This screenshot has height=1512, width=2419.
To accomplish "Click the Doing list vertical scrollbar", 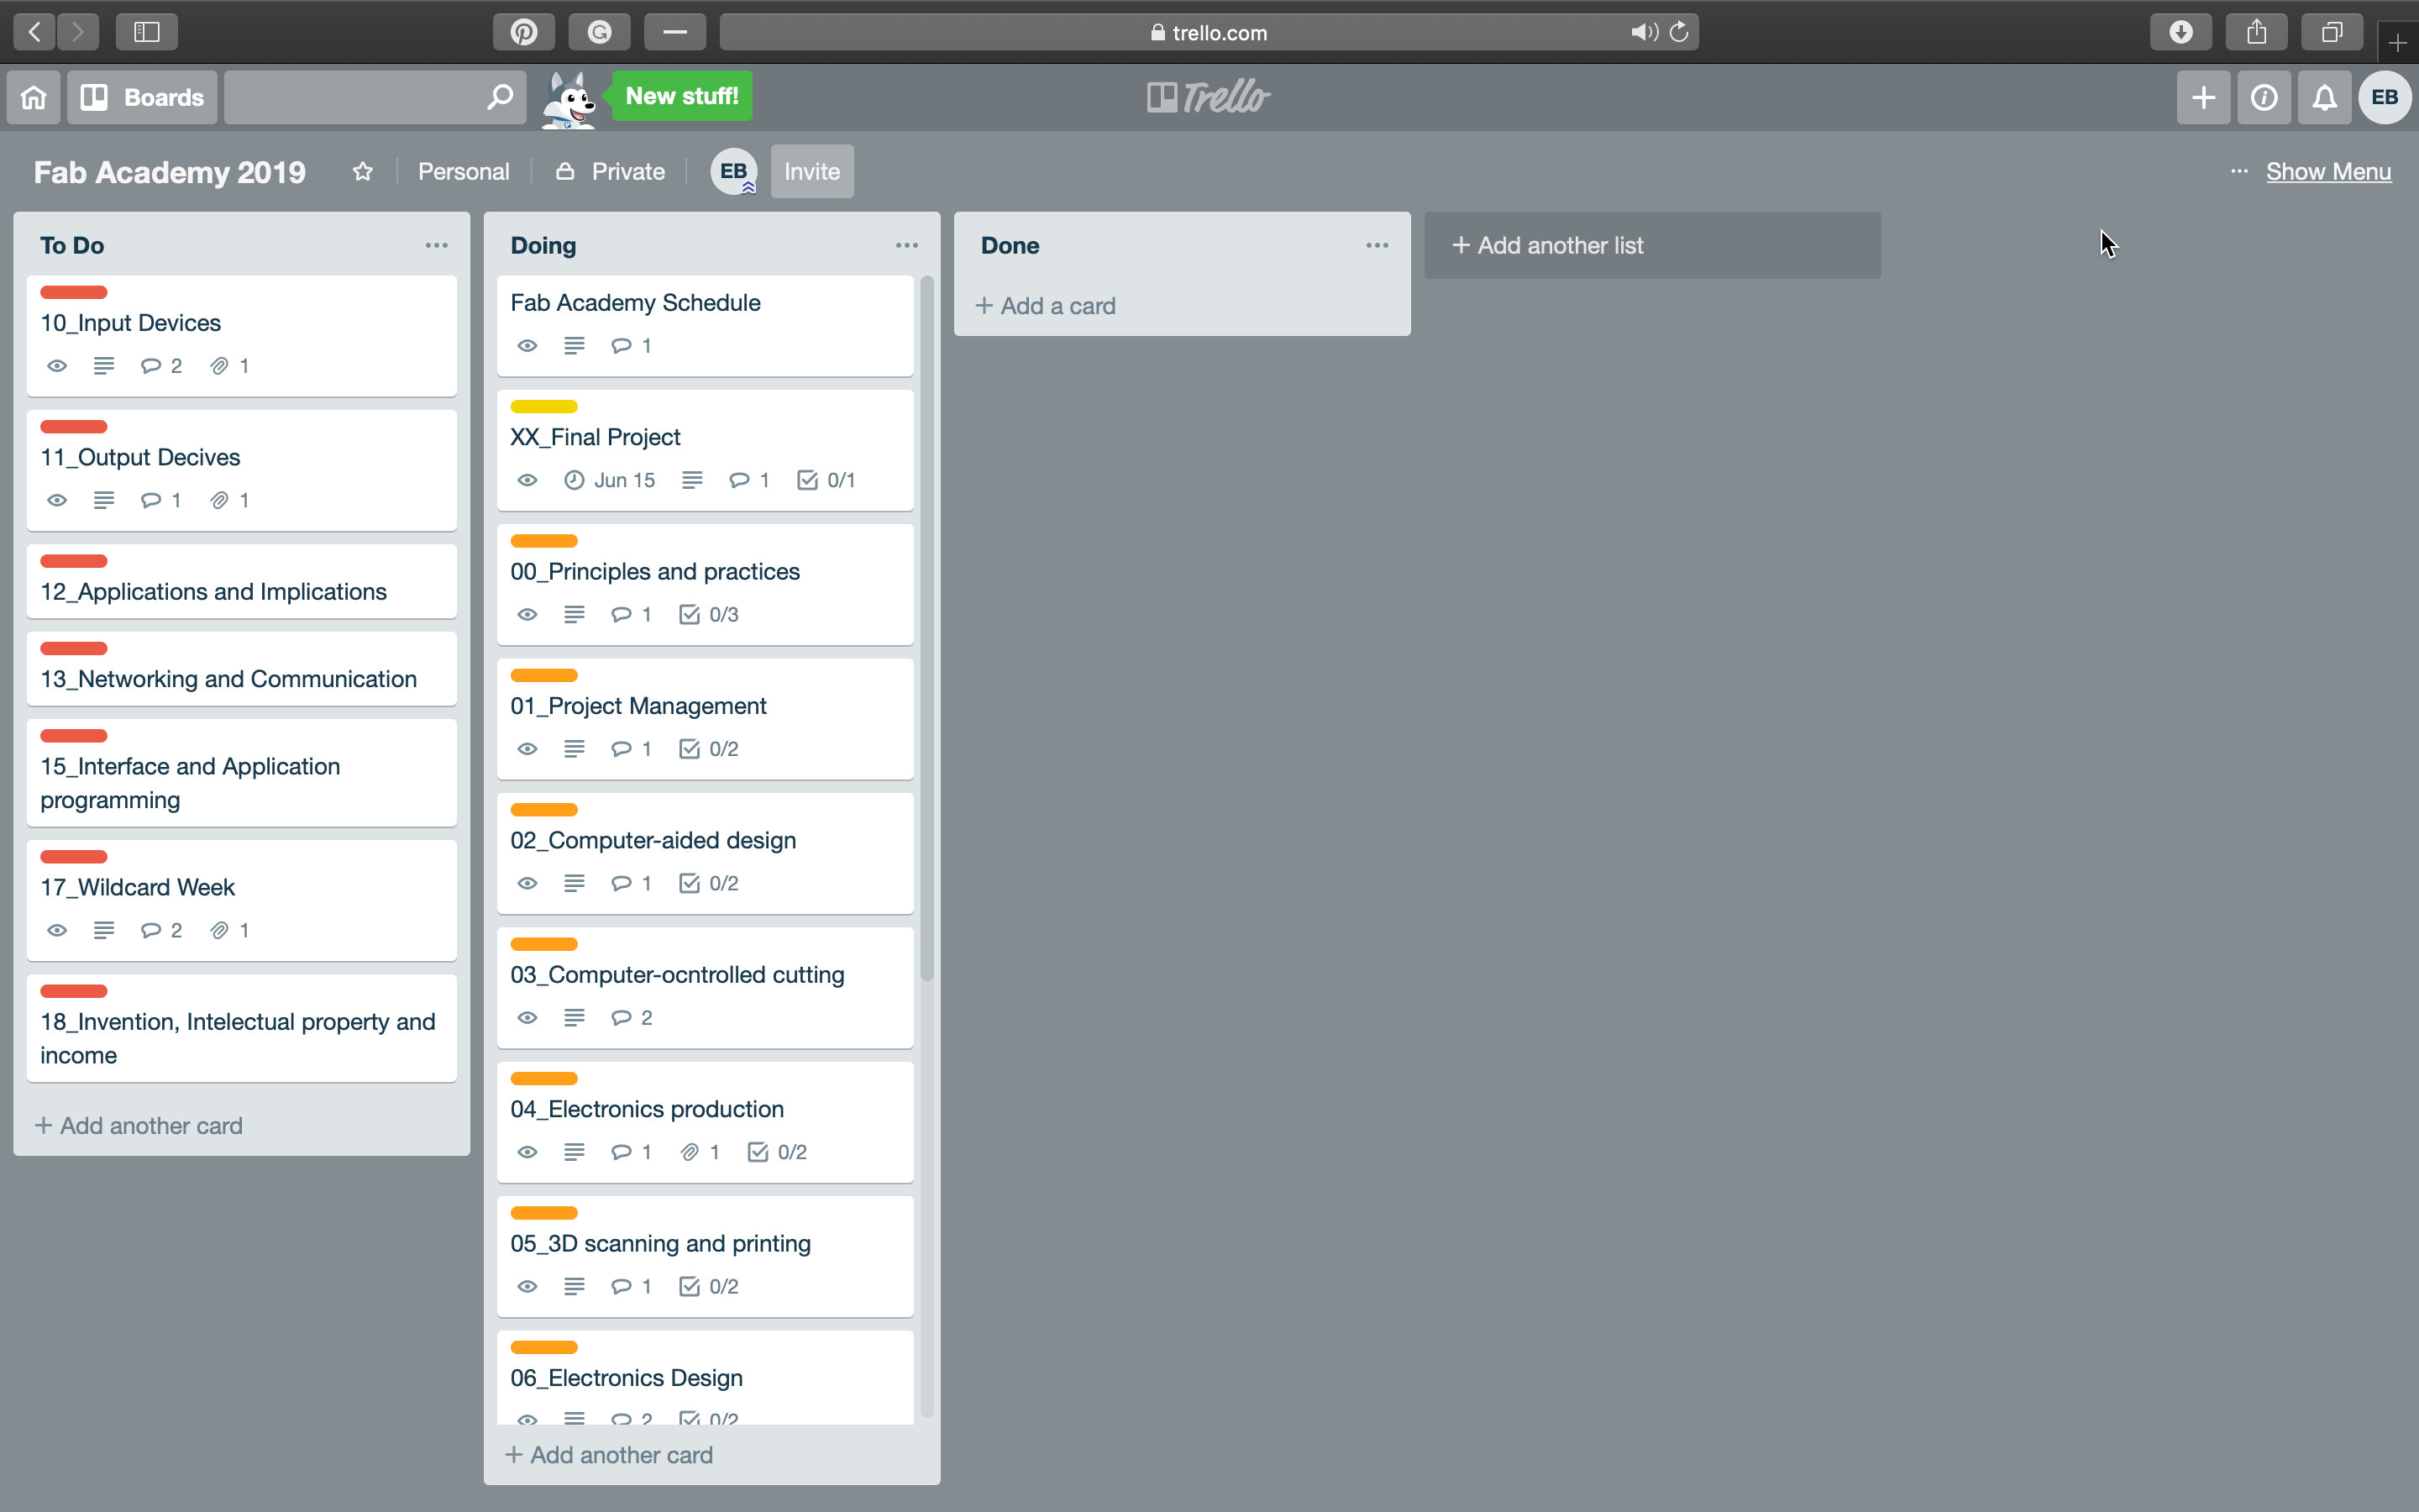I will (926, 630).
